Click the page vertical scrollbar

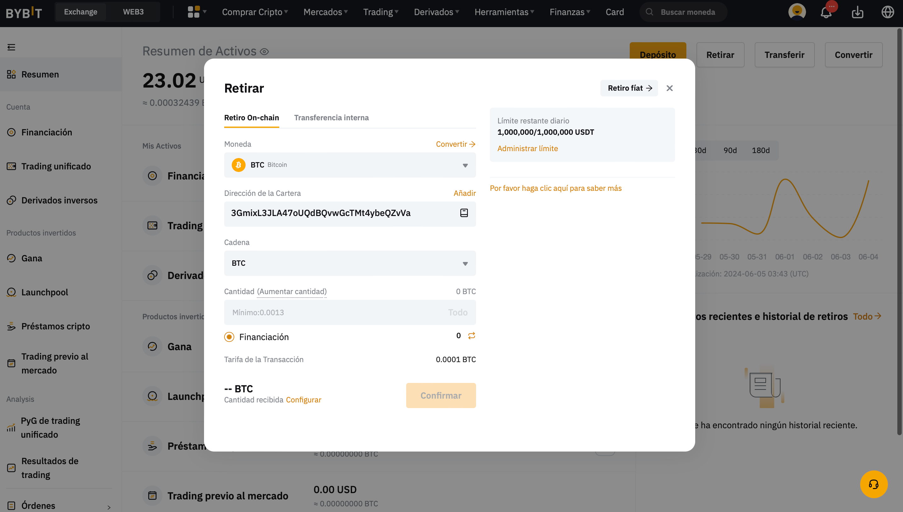point(900,232)
